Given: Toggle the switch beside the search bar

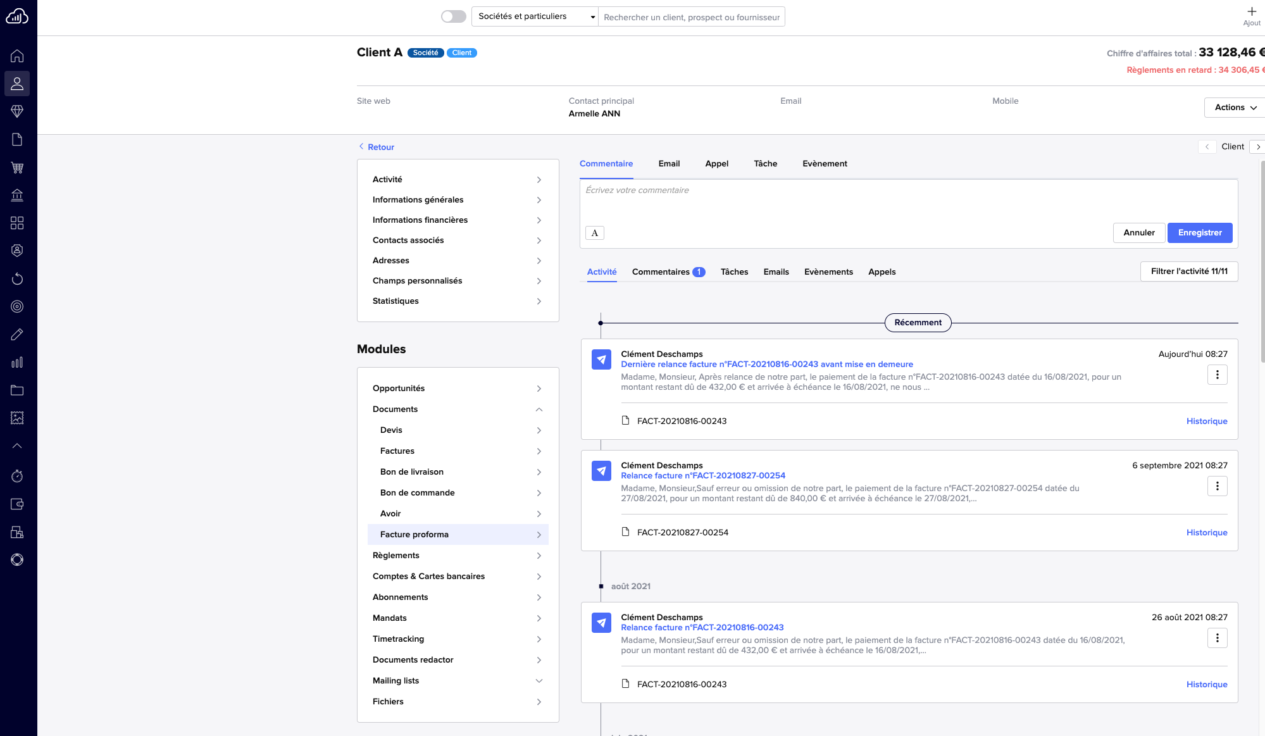Looking at the screenshot, I should point(453,16).
